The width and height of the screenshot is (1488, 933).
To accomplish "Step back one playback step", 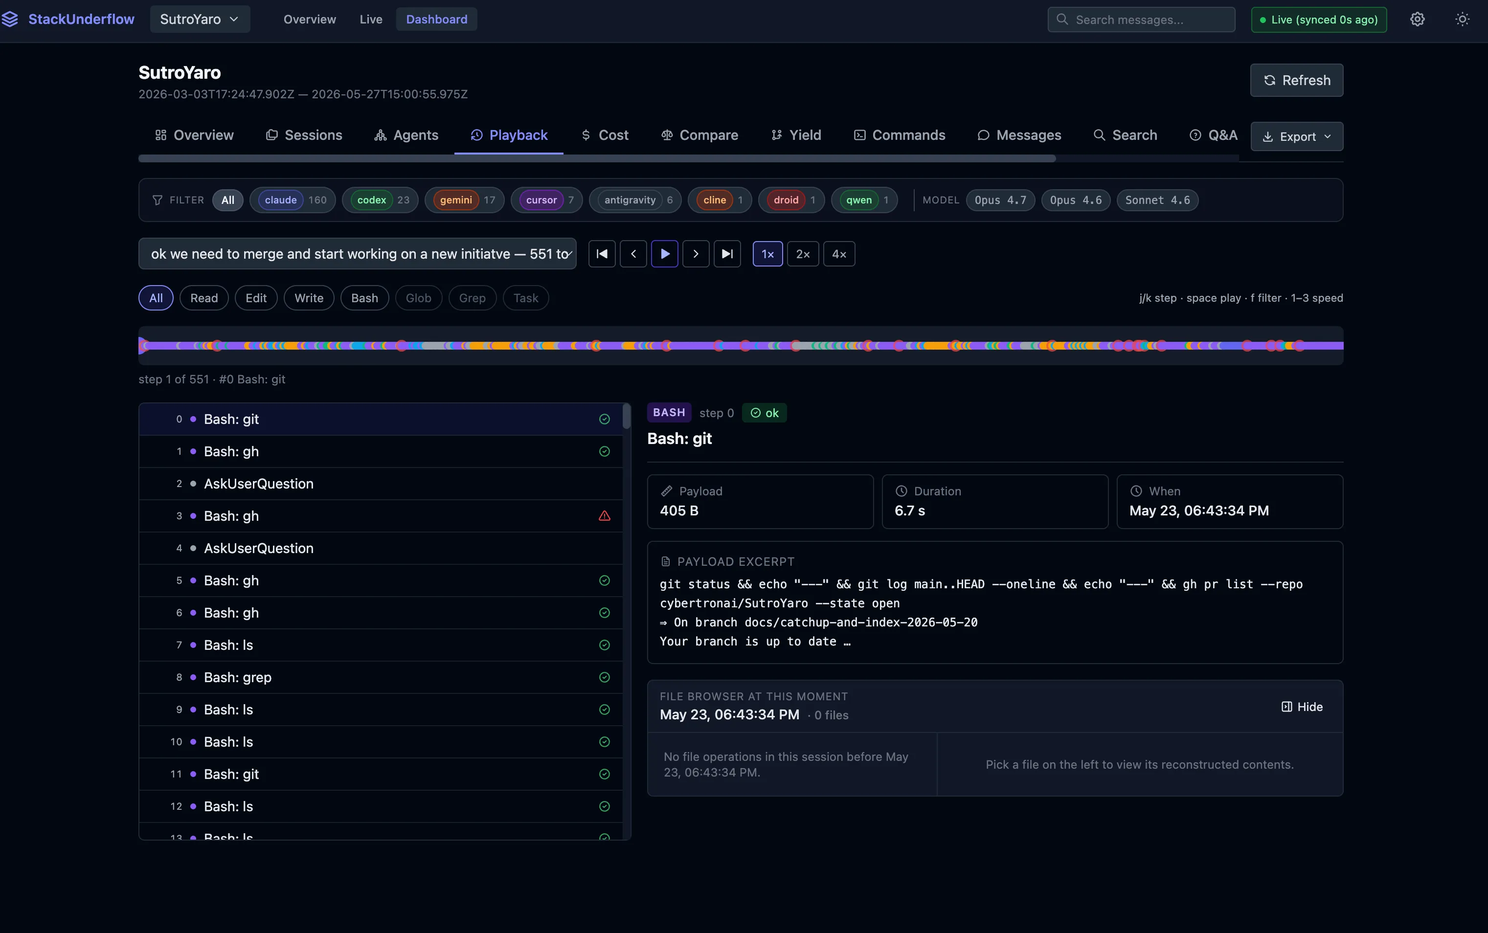I will point(633,254).
